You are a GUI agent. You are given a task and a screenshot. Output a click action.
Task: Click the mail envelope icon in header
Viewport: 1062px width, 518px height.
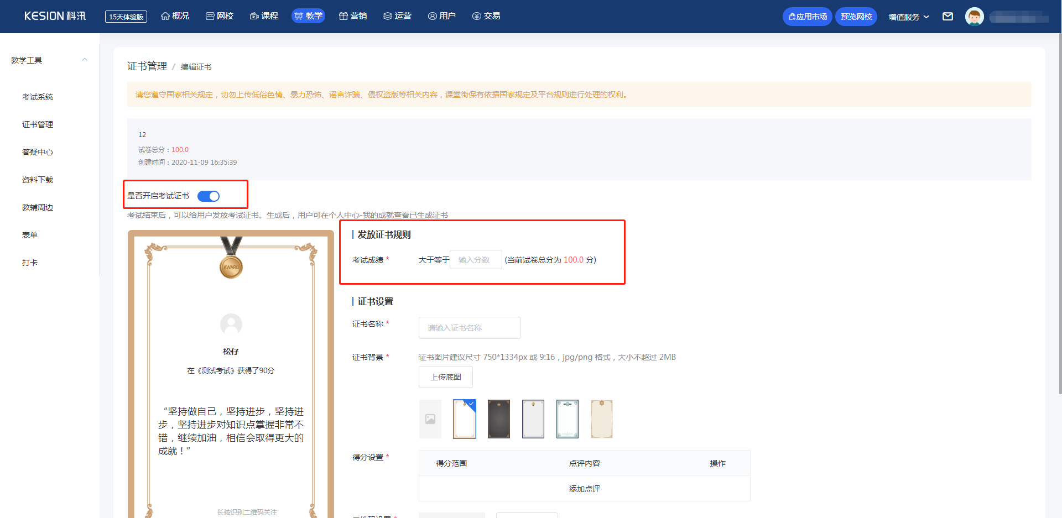948,17
